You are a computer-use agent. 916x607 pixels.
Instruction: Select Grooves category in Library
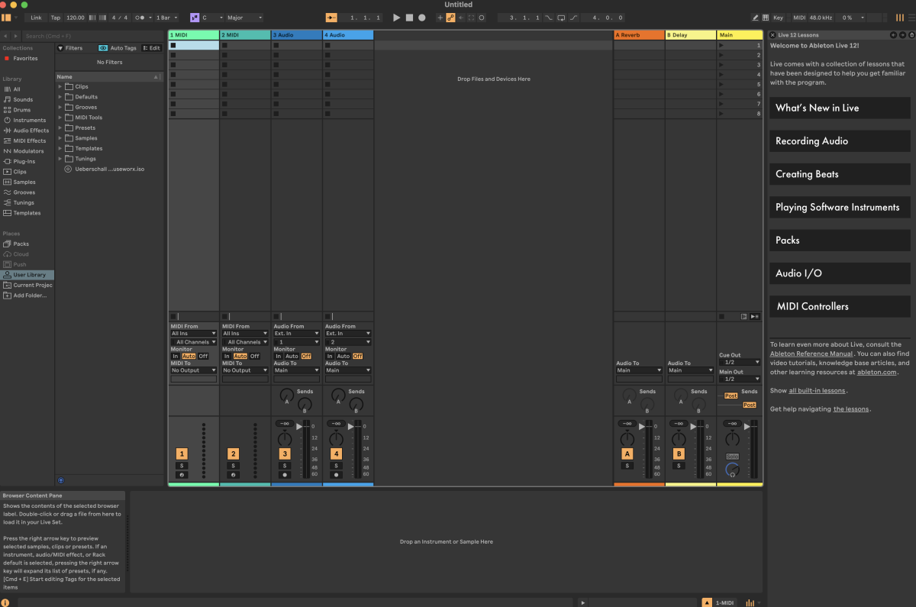coord(24,192)
